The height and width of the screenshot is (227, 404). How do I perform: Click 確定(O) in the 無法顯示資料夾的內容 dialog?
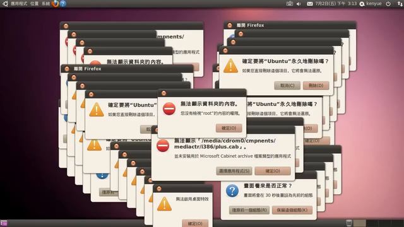tap(229, 128)
